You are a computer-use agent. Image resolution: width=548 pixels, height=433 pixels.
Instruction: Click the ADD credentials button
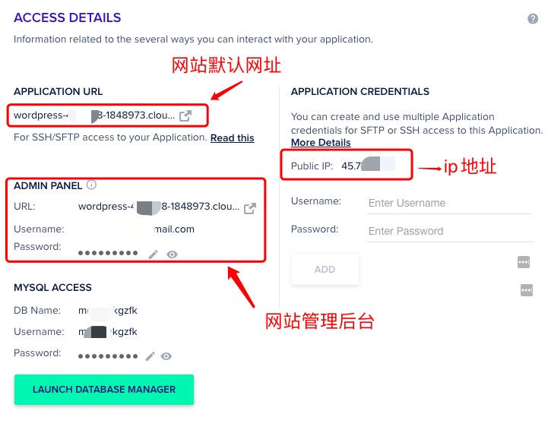pos(325,269)
